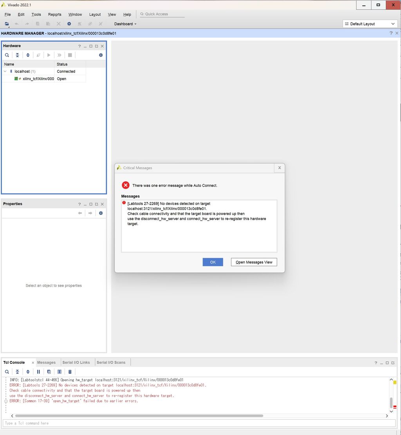Switch to the Messages tab
Image resolution: width=401 pixels, height=435 pixels.
[46, 363]
